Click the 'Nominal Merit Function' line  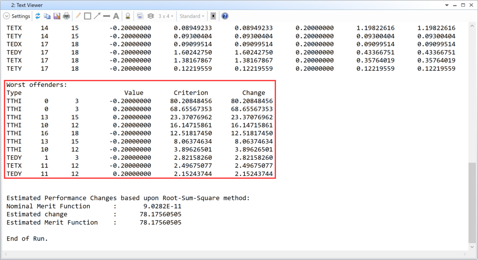tap(94, 206)
